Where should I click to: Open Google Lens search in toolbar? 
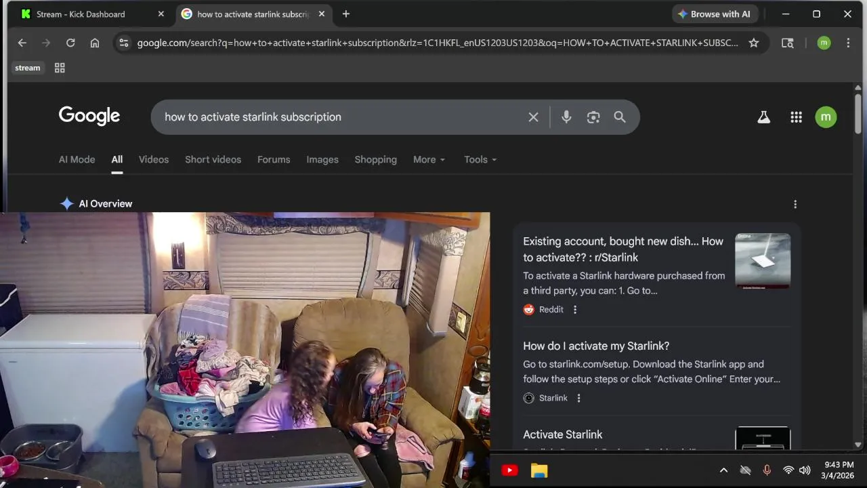pos(788,43)
